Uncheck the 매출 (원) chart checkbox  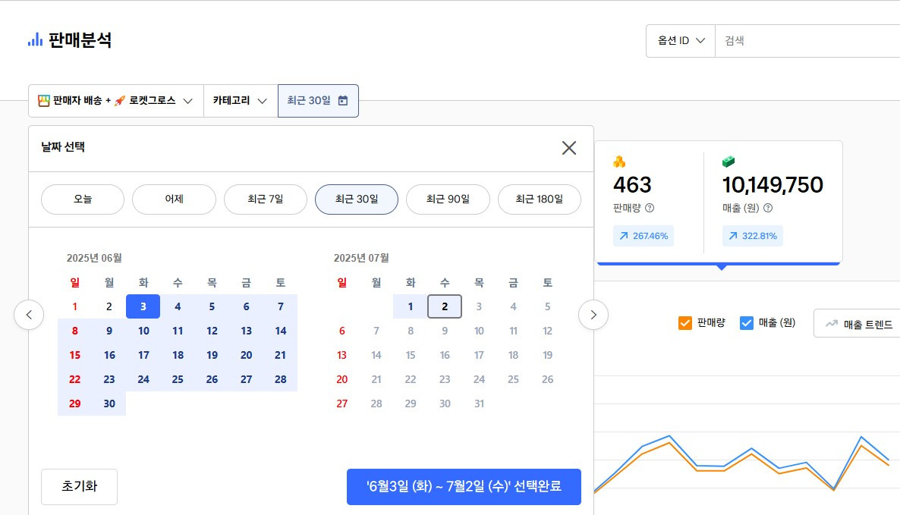tap(746, 323)
